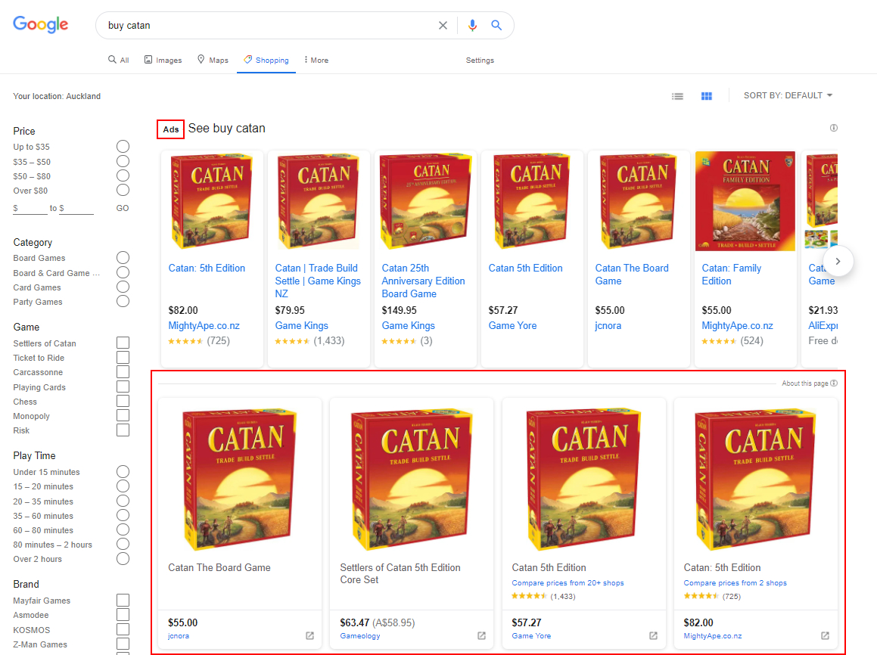Select the $50 – $80 price filter
Image resolution: width=877 pixels, height=655 pixels.
pyautogui.click(x=123, y=176)
